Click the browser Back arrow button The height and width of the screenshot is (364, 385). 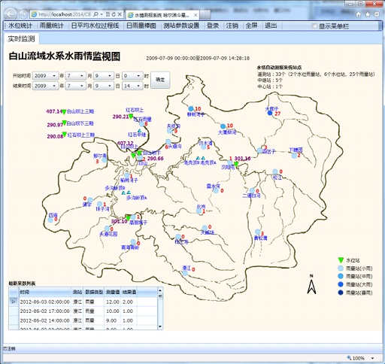(11, 14)
